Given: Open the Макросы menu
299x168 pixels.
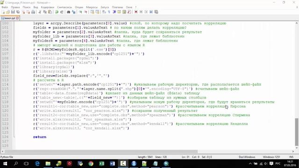Looking at the screenshot, I should pos(92,7).
